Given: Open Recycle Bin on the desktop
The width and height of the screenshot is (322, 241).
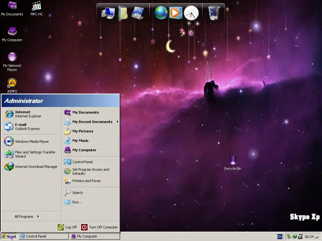Looking at the screenshot, I should [233, 163].
